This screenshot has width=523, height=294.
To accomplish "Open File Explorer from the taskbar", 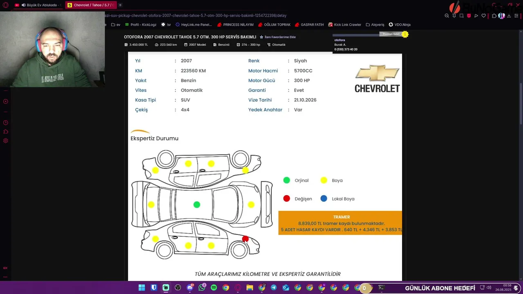I will click(250, 288).
